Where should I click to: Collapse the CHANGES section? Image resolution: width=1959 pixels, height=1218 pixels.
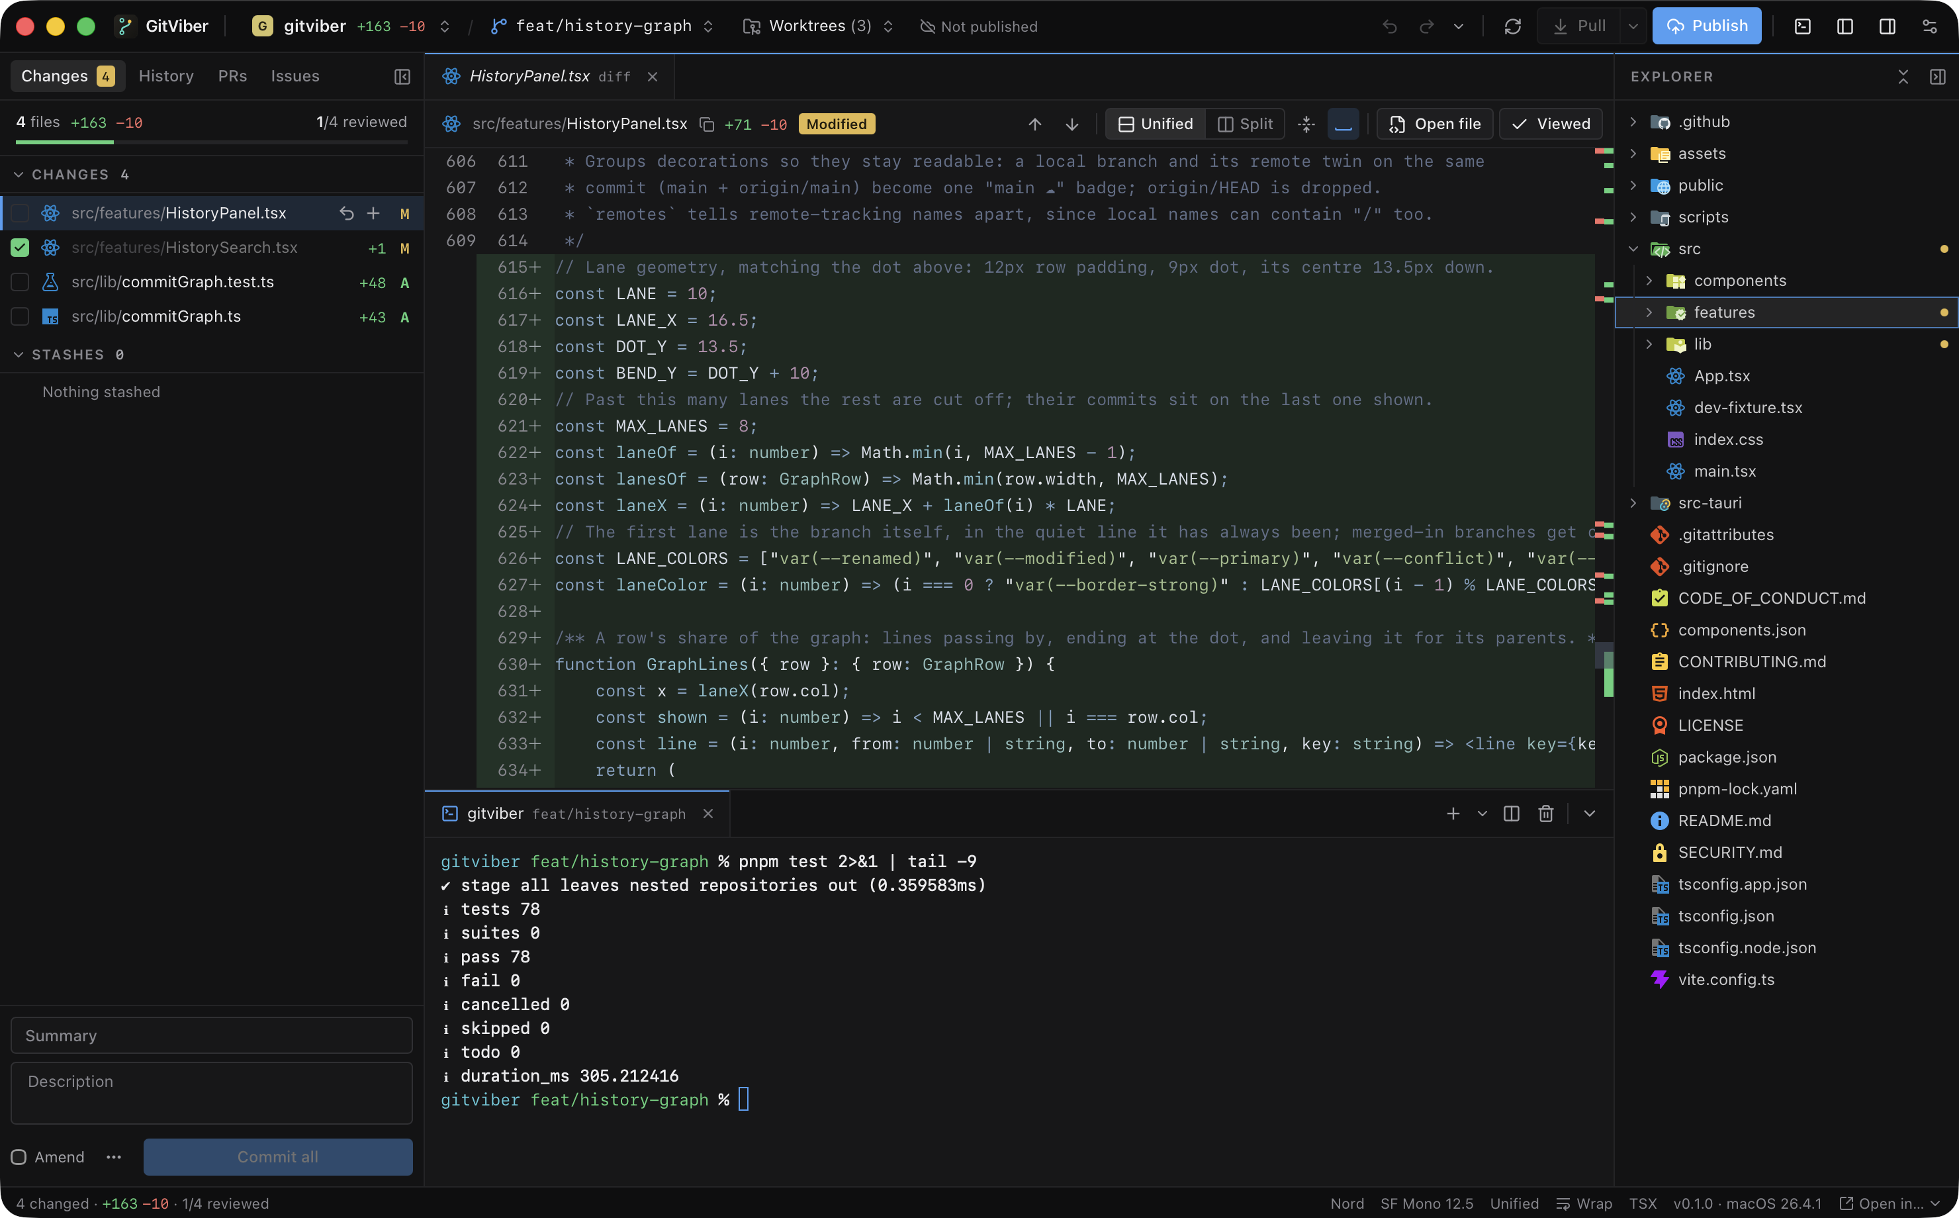pyautogui.click(x=19, y=175)
